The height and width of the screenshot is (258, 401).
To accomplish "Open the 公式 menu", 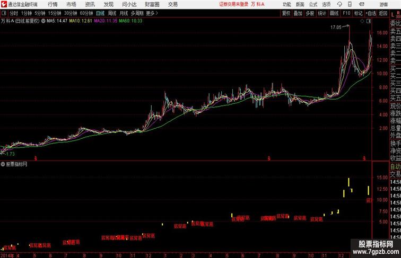I will 313,4.
